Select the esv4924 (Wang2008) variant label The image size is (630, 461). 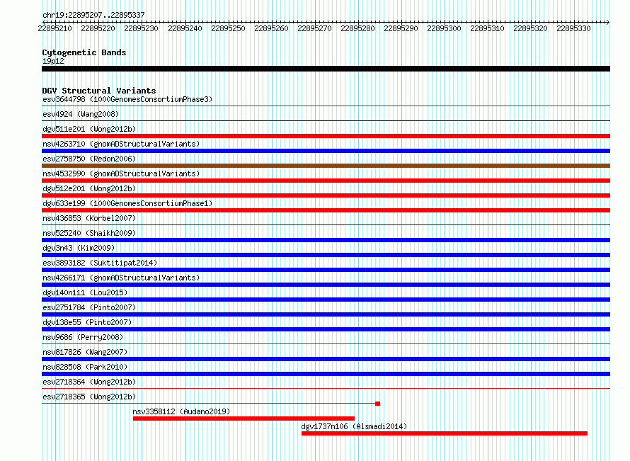click(81, 114)
